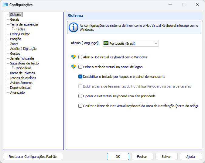Select Posição in the tree
This screenshot has height=163, width=205.
pyautogui.click(x=15, y=39)
